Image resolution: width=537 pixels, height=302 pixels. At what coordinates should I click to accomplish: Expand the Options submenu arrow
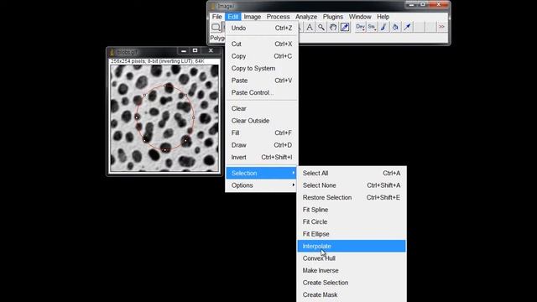(294, 185)
